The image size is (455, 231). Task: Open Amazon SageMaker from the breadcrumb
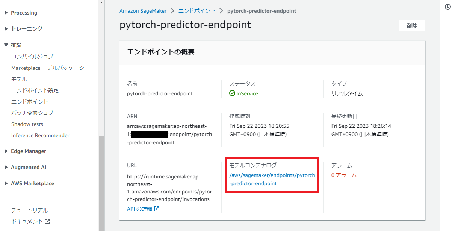(x=143, y=11)
